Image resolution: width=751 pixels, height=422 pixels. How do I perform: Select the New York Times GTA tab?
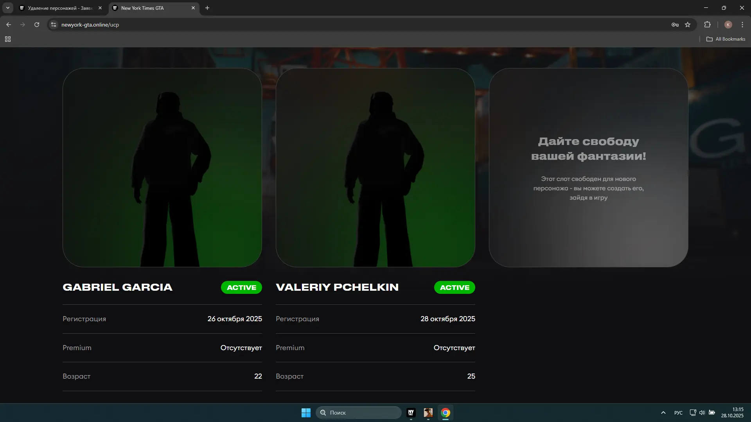[149, 8]
